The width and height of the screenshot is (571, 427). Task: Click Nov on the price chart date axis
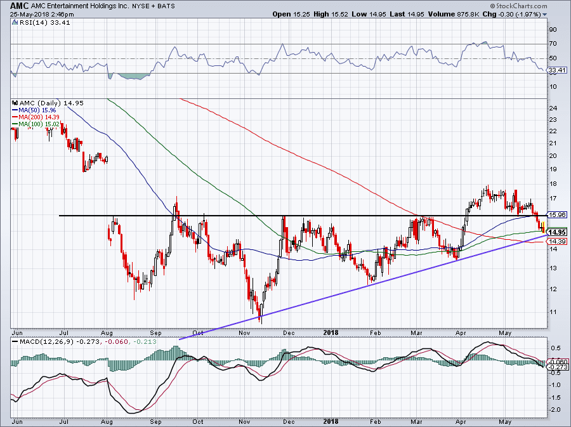(x=244, y=332)
